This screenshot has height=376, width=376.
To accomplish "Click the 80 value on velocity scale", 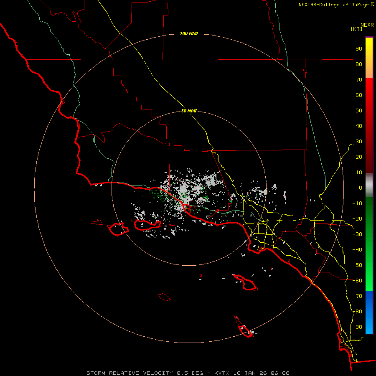I will 359,64.
